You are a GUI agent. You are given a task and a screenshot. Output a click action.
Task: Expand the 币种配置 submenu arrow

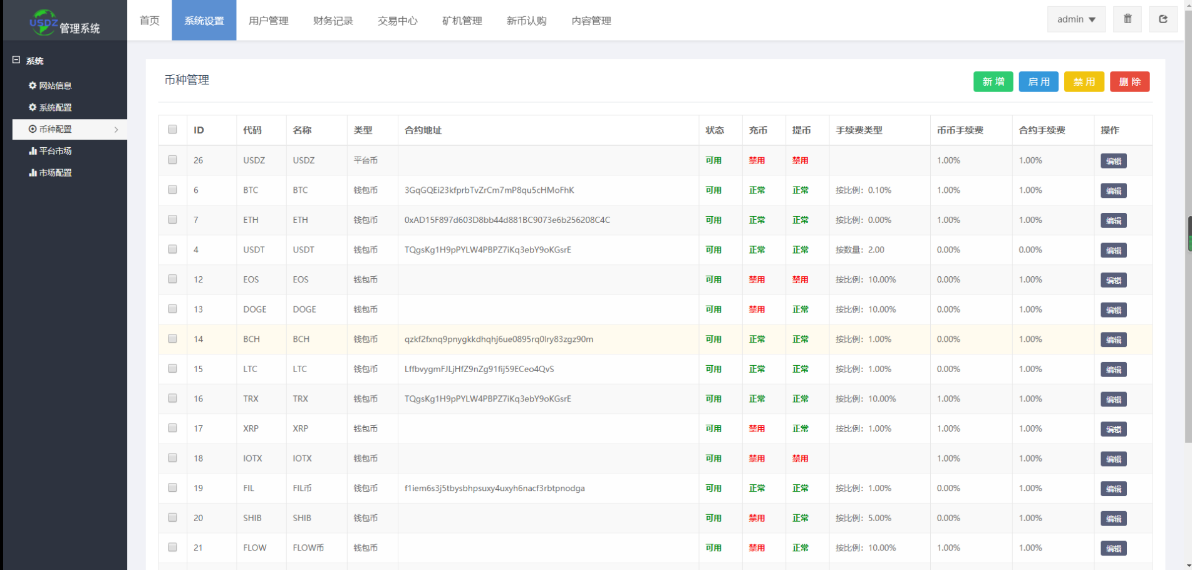point(115,129)
